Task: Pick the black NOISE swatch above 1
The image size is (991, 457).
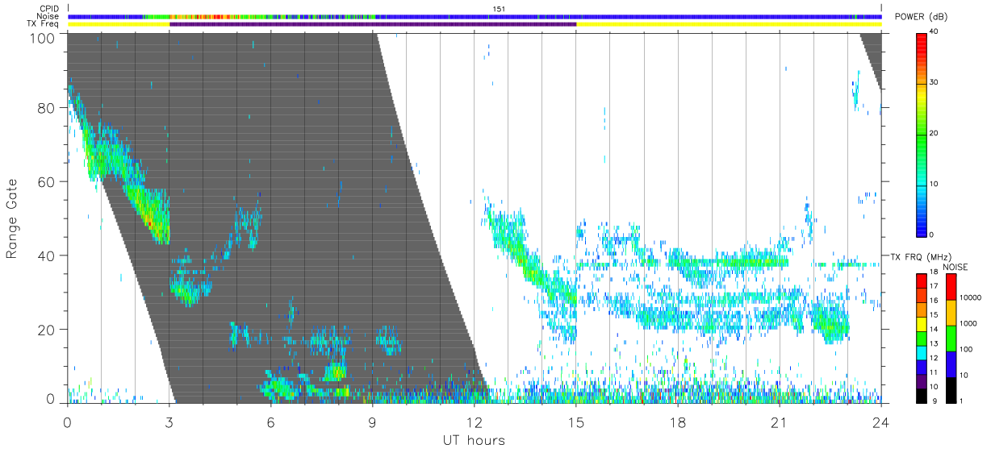Action: pyautogui.click(x=951, y=389)
